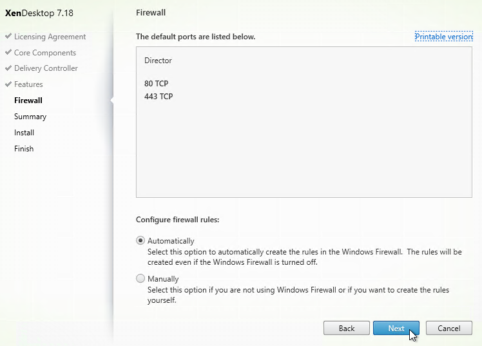Image resolution: width=482 pixels, height=346 pixels.
Task: Select the Install step in sidebar
Action: (24, 133)
